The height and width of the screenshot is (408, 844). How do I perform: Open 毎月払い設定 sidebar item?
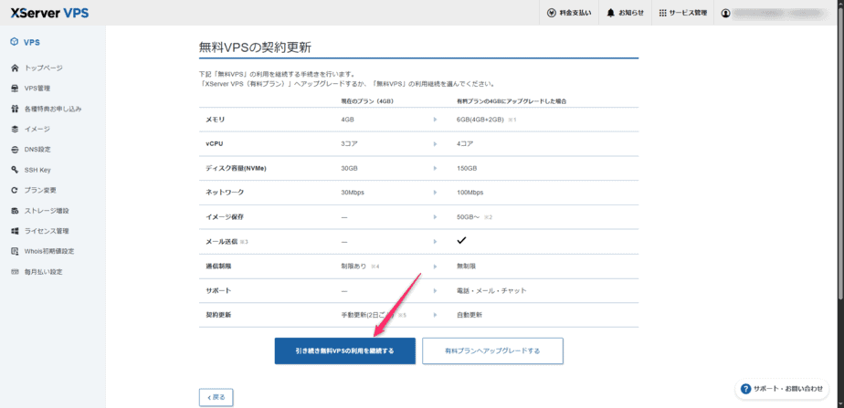43,271
